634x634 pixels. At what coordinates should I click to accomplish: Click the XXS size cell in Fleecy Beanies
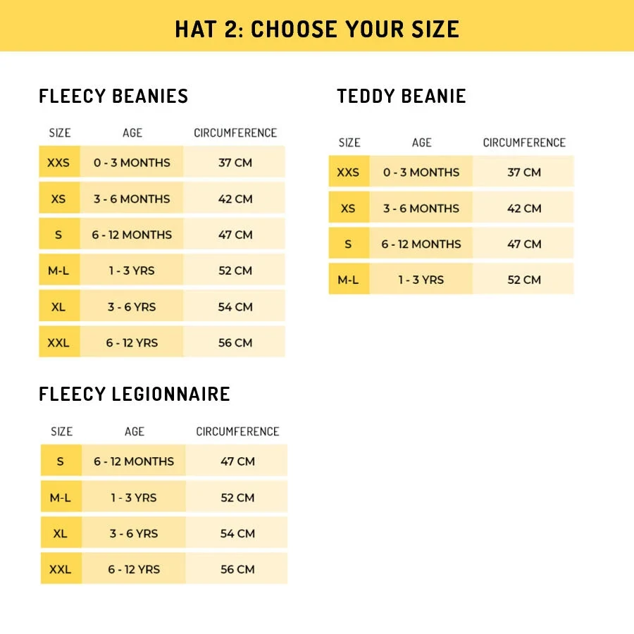pos(58,163)
